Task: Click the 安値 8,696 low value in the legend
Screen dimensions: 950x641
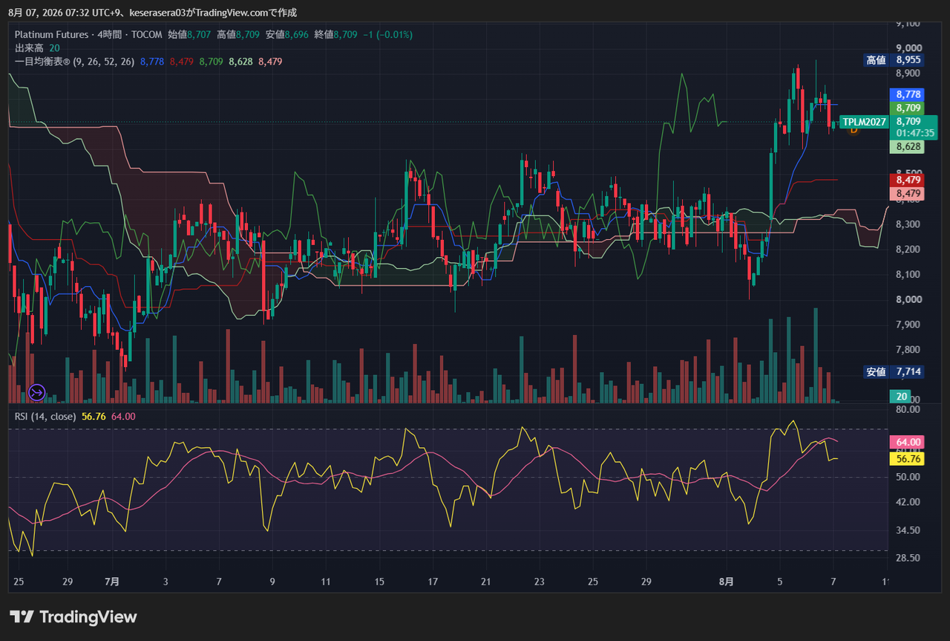Action: pos(287,34)
